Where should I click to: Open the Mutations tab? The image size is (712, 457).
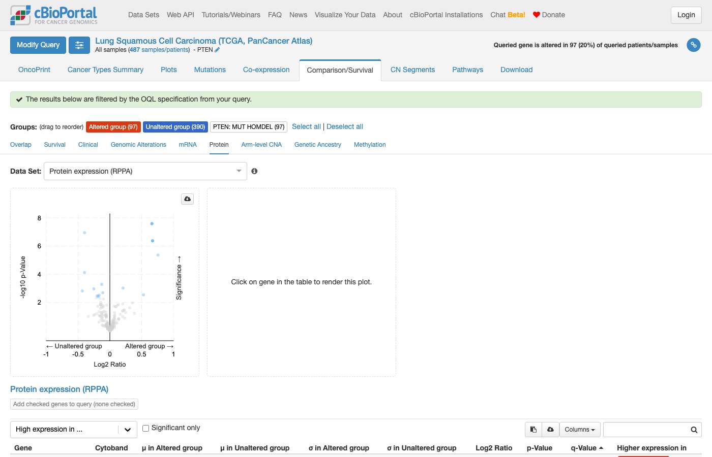pyautogui.click(x=210, y=70)
